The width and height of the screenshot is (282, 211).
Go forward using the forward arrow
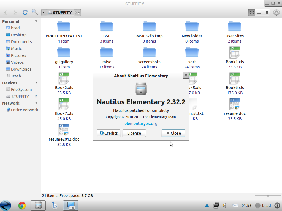[x=15, y=12]
